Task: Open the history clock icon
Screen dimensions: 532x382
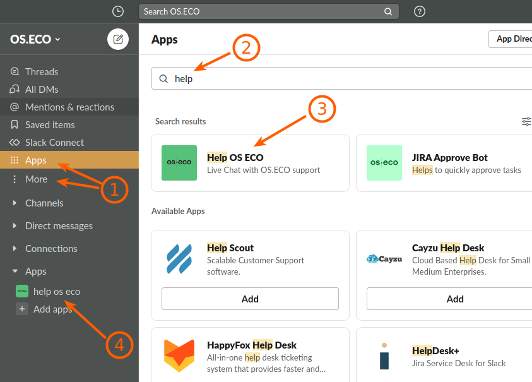Action: click(x=118, y=11)
